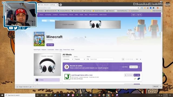This screenshot has height=97, width=173.
Task: Go to page 2 of mods
Action: [128, 59]
